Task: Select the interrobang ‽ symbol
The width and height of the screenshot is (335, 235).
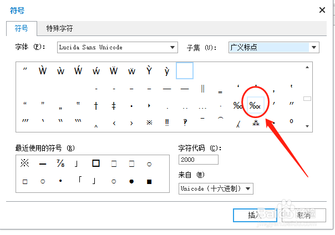Action: click(185, 122)
